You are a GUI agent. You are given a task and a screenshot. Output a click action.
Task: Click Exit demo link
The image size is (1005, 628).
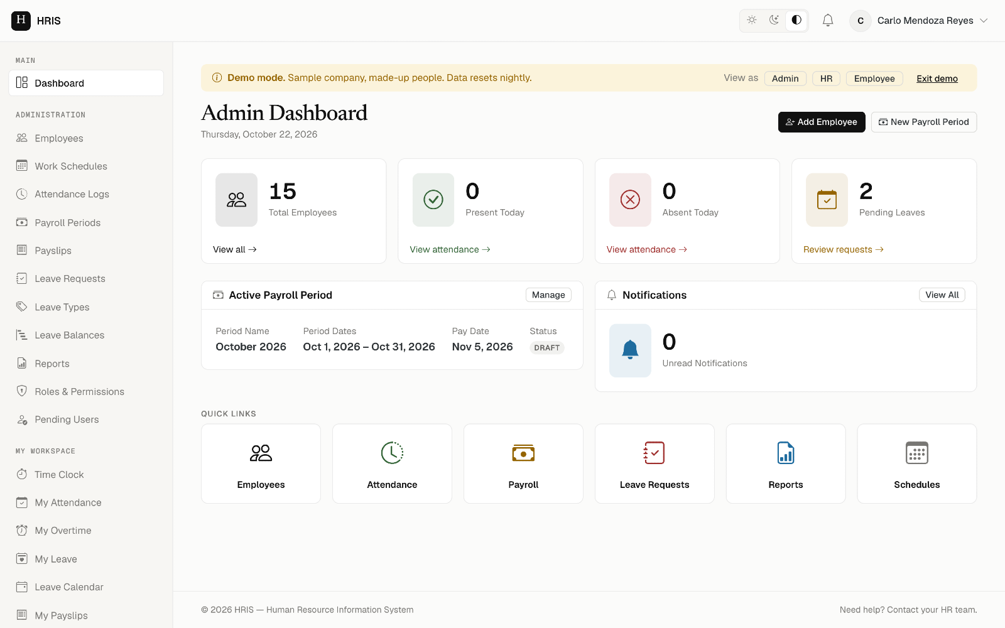coord(937,78)
